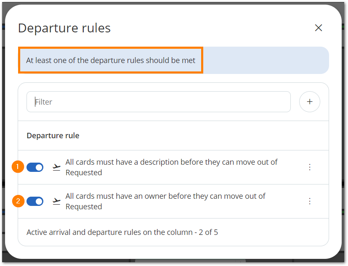
Task: Click the orange badge numbered 2
Action: [x=18, y=201]
